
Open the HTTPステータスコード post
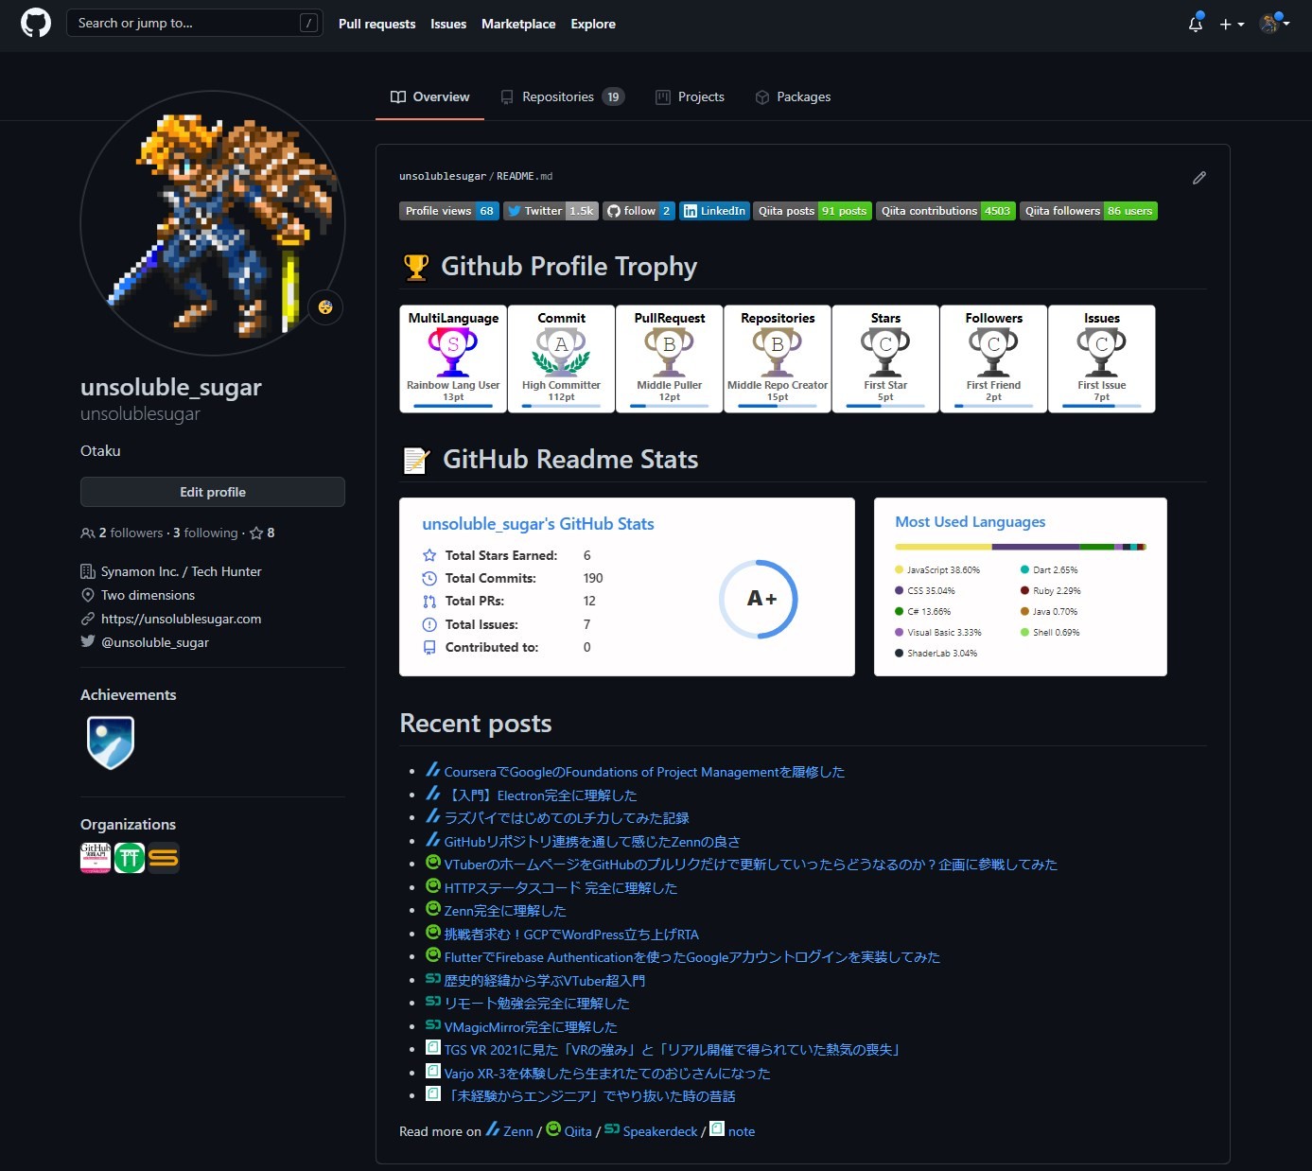[561, 888]
